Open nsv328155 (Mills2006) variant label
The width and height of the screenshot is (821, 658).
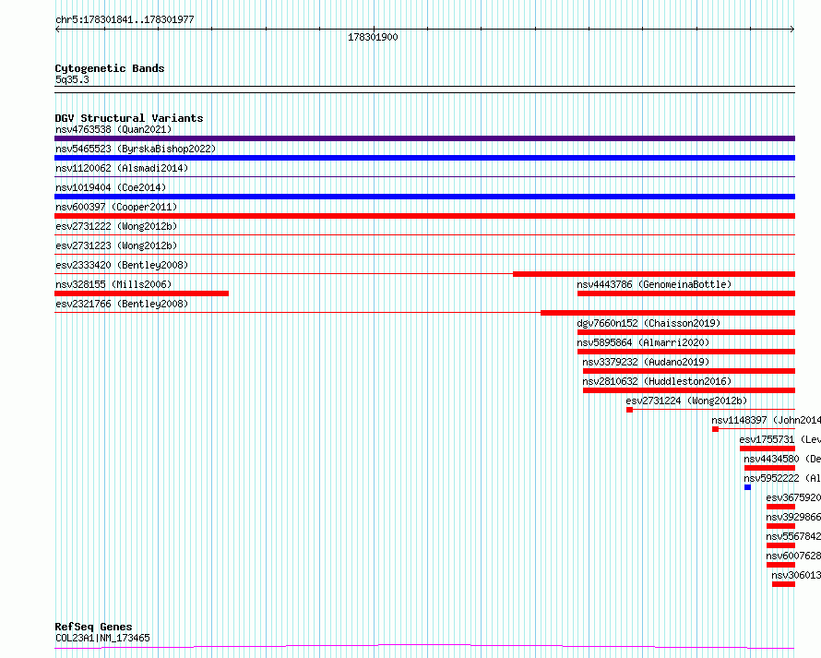pyautogui.click(x=113, y=284)
